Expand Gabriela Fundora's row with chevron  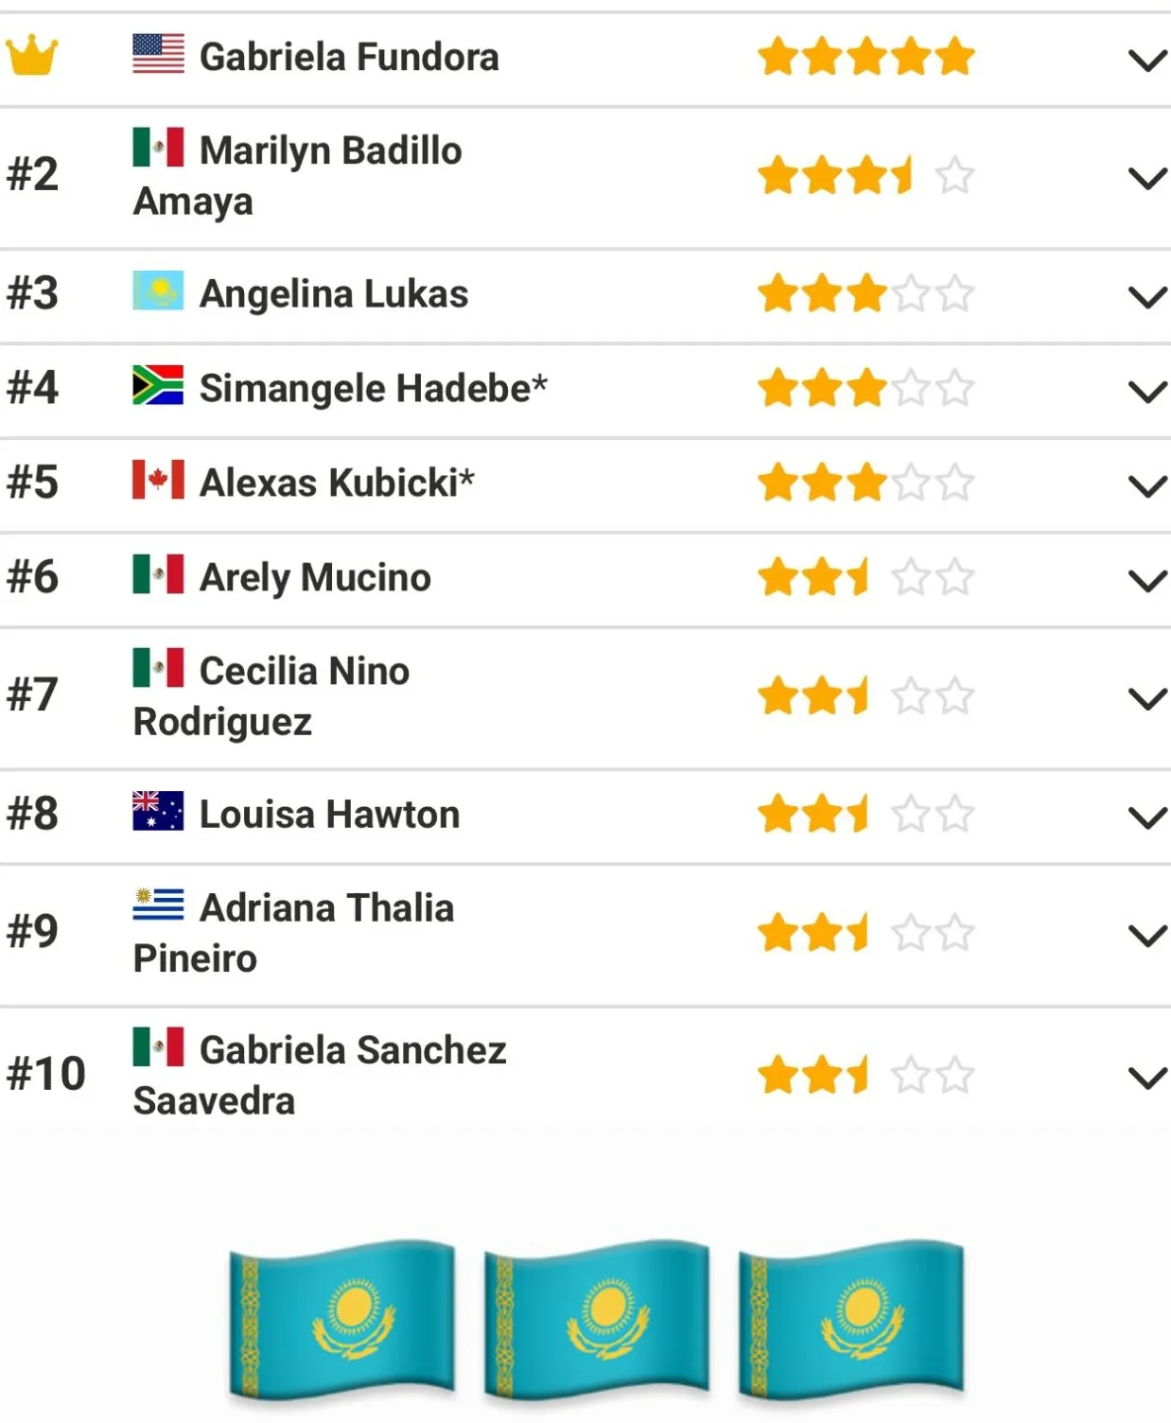(1148, 61)
